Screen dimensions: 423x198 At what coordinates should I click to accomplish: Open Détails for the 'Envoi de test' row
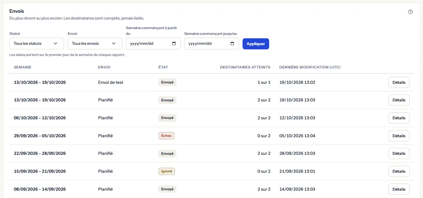click(399, 82)
